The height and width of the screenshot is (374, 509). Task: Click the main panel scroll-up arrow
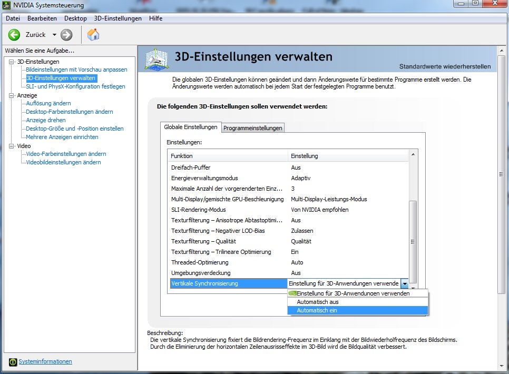pyautogui.click(x=502, y=51)
